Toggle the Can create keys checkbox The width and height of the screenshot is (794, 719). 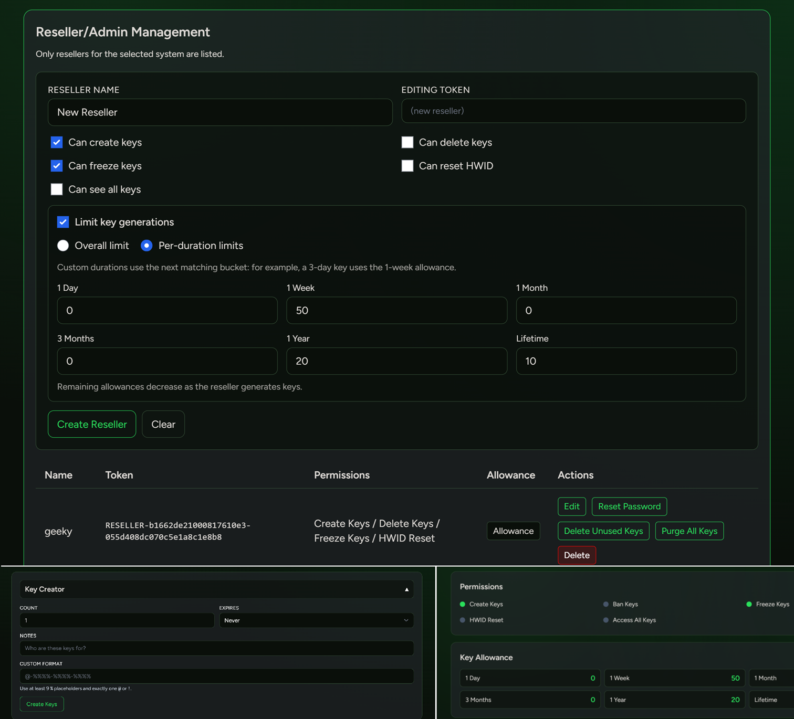(x=57, y=142)
